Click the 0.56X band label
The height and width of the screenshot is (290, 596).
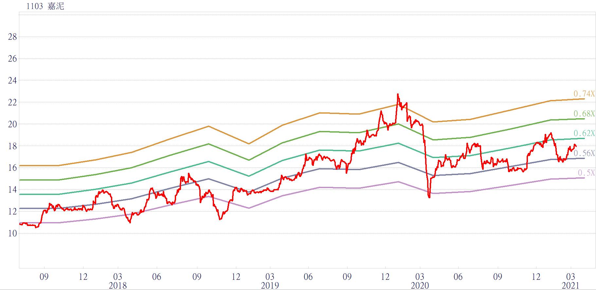(584, 153)
